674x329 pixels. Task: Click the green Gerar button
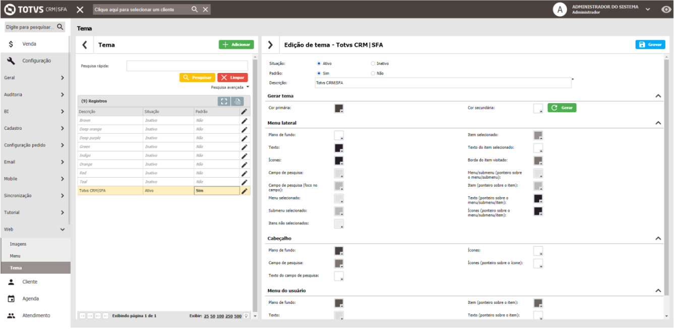pos(562,108)
